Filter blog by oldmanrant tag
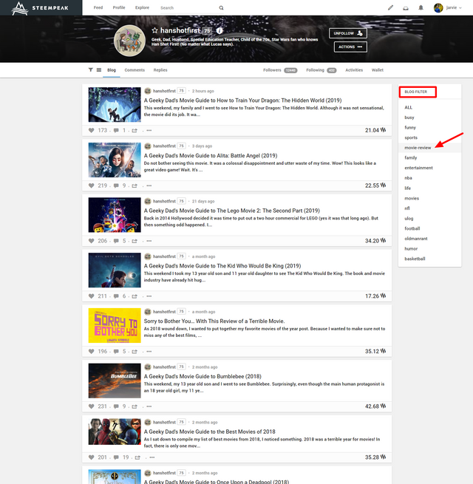Image resolution: width=473 pixels, height=484 pixels. [x=416, y=239]
